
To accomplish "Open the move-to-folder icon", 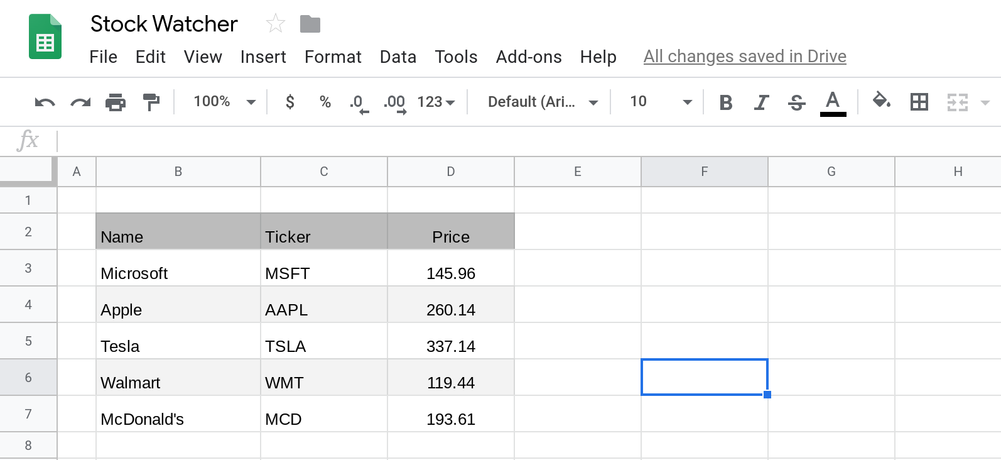I will tap(310, 25).
